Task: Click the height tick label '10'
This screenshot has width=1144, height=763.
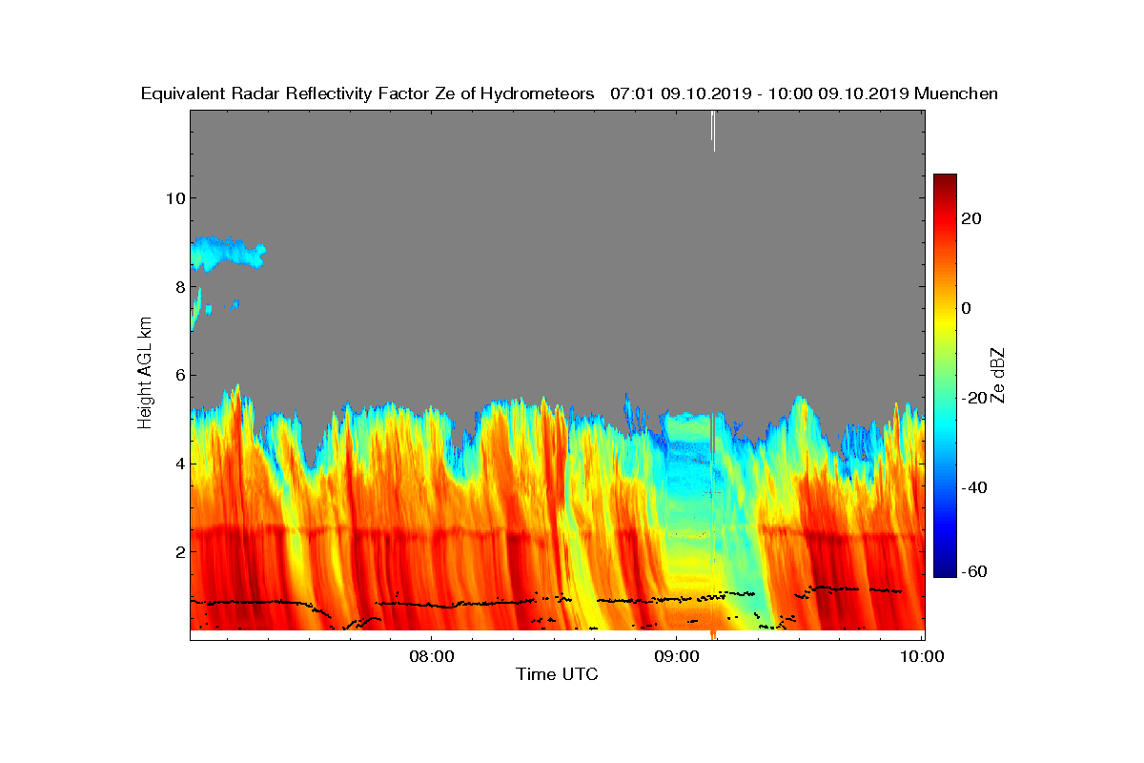Action: point(174,198)
